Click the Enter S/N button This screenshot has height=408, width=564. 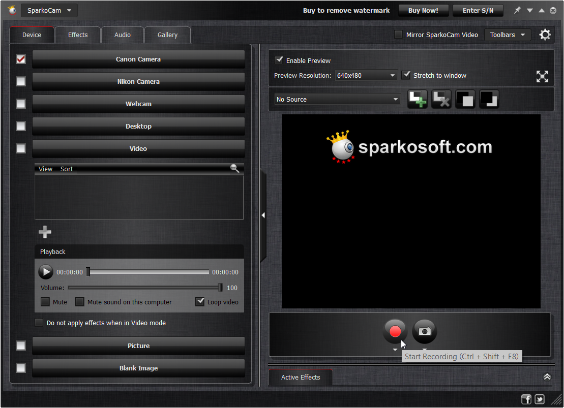coord(478,11)
